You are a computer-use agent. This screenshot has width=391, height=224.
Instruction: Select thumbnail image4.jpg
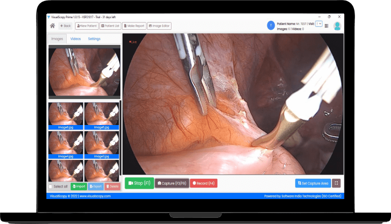(x=66, y=145)
